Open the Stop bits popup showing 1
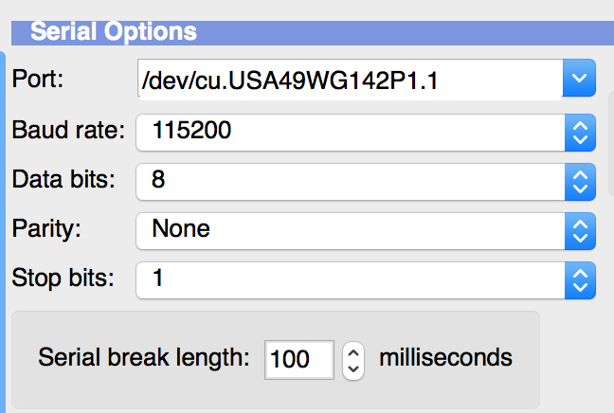Screen dimensions: 614x413 click(x=351, y=278)
